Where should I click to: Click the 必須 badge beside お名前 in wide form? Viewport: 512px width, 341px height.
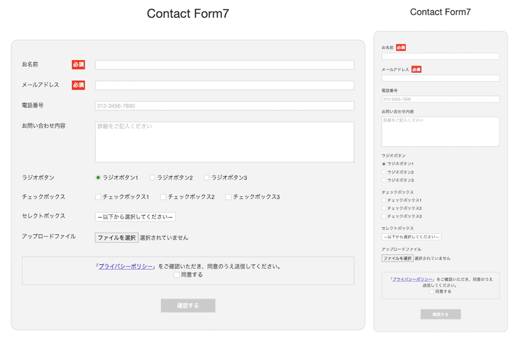(x=78, y=65)
